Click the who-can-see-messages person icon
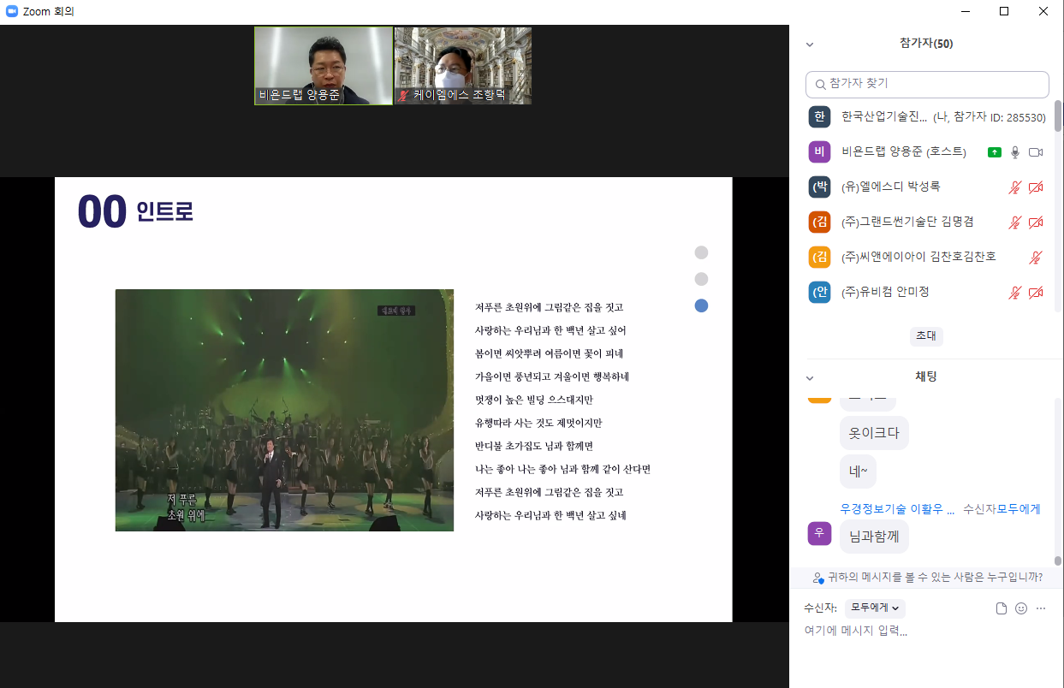Viewport: 1064px width, 688px height. 818,578
